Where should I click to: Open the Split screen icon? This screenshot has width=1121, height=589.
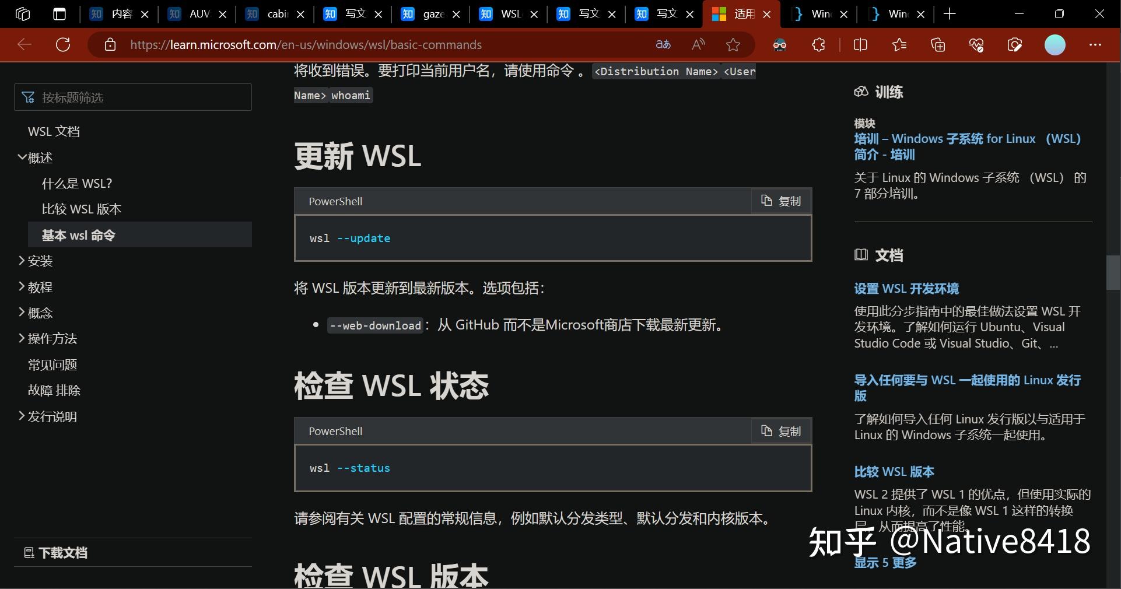click(x=860, y=44)
